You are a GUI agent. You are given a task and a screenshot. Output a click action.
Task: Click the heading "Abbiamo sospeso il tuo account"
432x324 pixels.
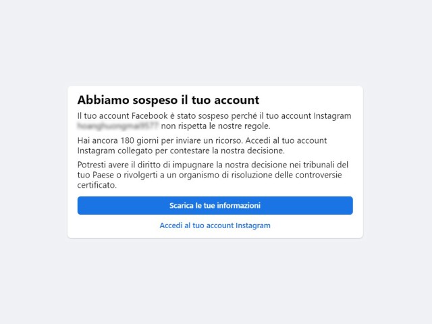(x=168, y=100)
